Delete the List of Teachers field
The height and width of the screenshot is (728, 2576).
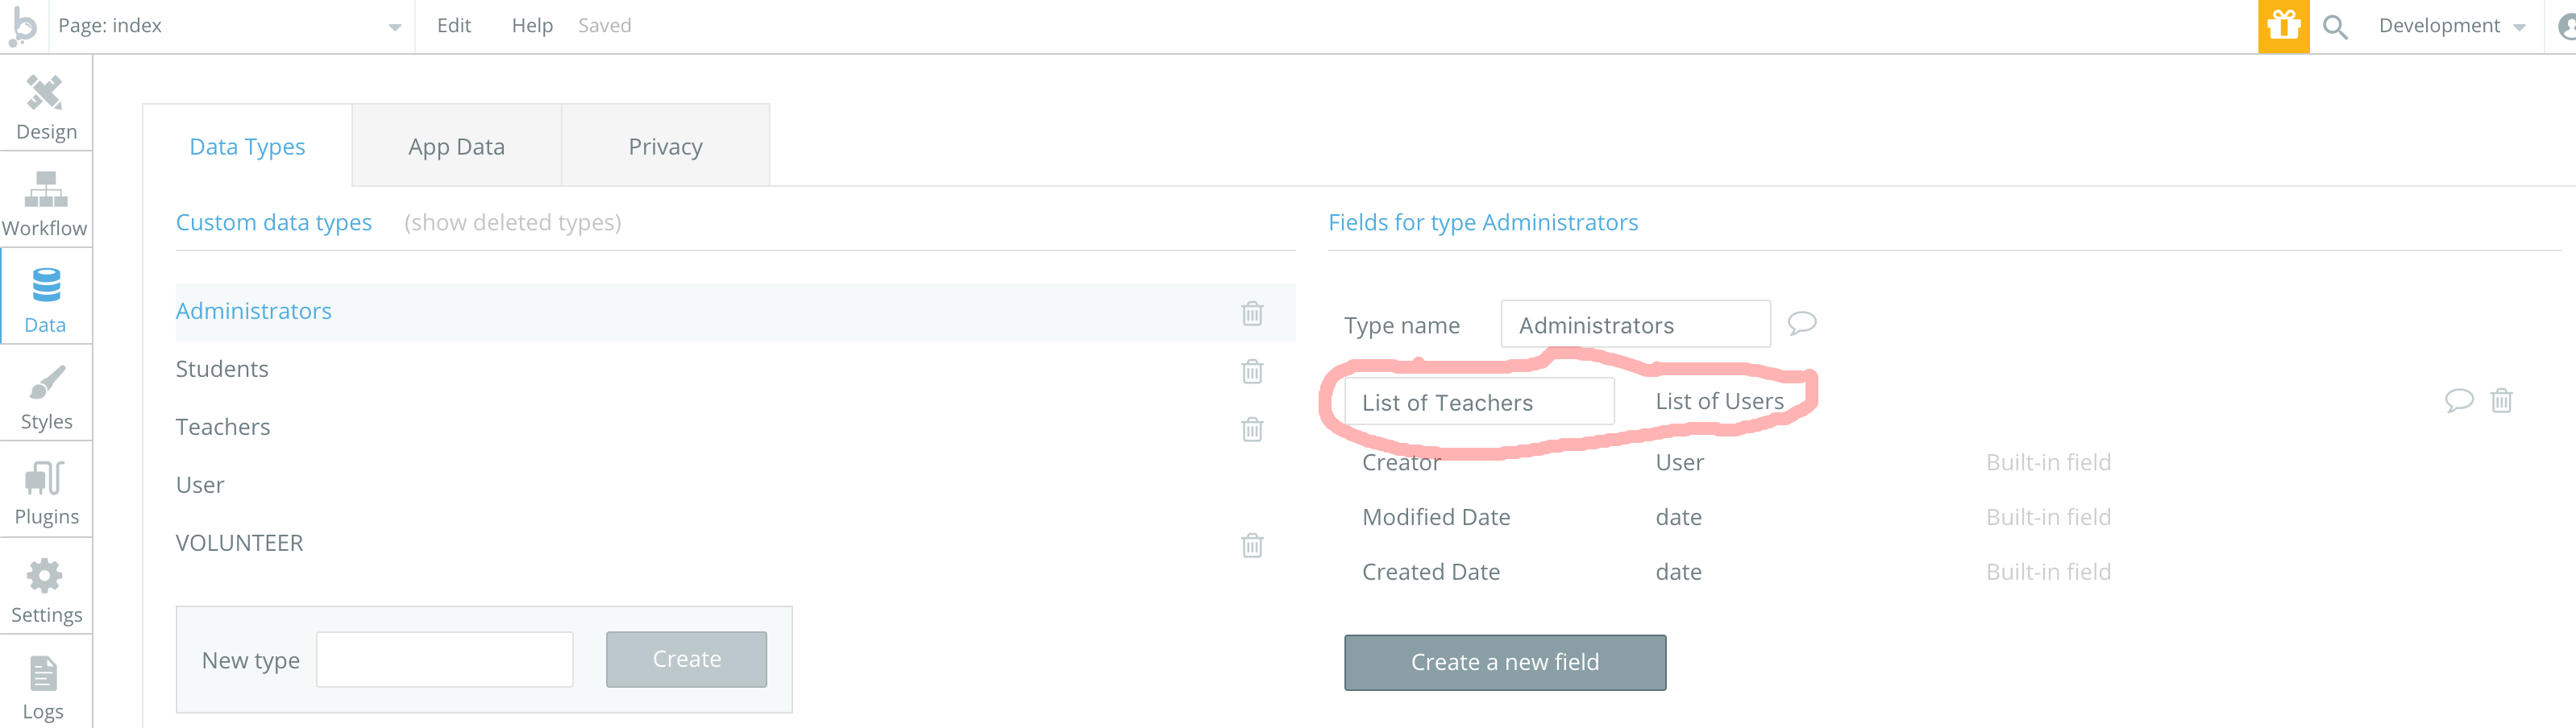coord(2501,400)
